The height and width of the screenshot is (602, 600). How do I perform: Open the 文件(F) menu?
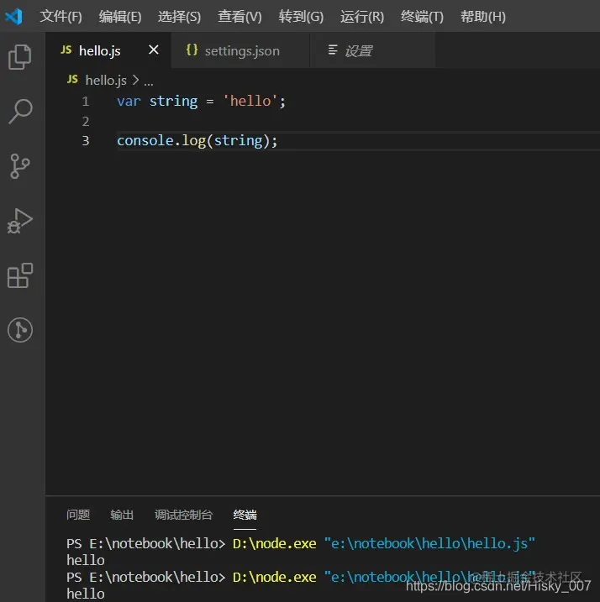tap(61, 17)
